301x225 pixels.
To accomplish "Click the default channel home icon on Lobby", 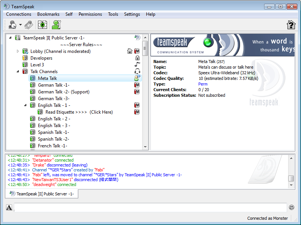I will tap(130, 51).
